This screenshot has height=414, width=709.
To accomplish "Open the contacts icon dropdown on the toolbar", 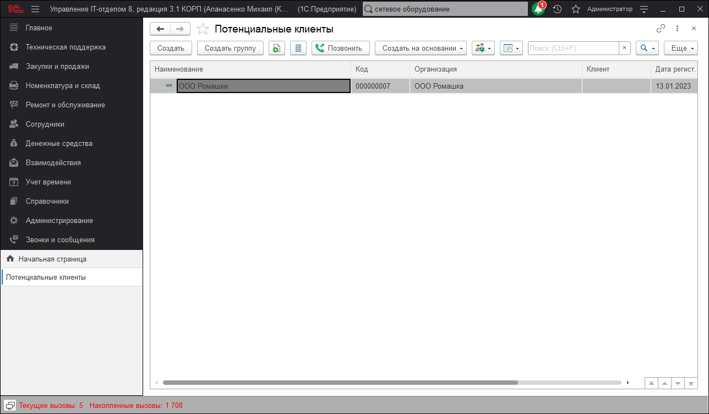I will pyautogui.click(x=483, y=48).
